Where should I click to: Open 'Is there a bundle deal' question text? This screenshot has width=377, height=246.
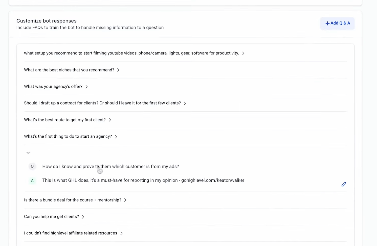point(73,200)
